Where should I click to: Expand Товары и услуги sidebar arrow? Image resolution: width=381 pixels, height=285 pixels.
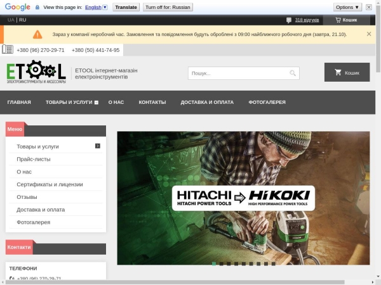(98, 146)
